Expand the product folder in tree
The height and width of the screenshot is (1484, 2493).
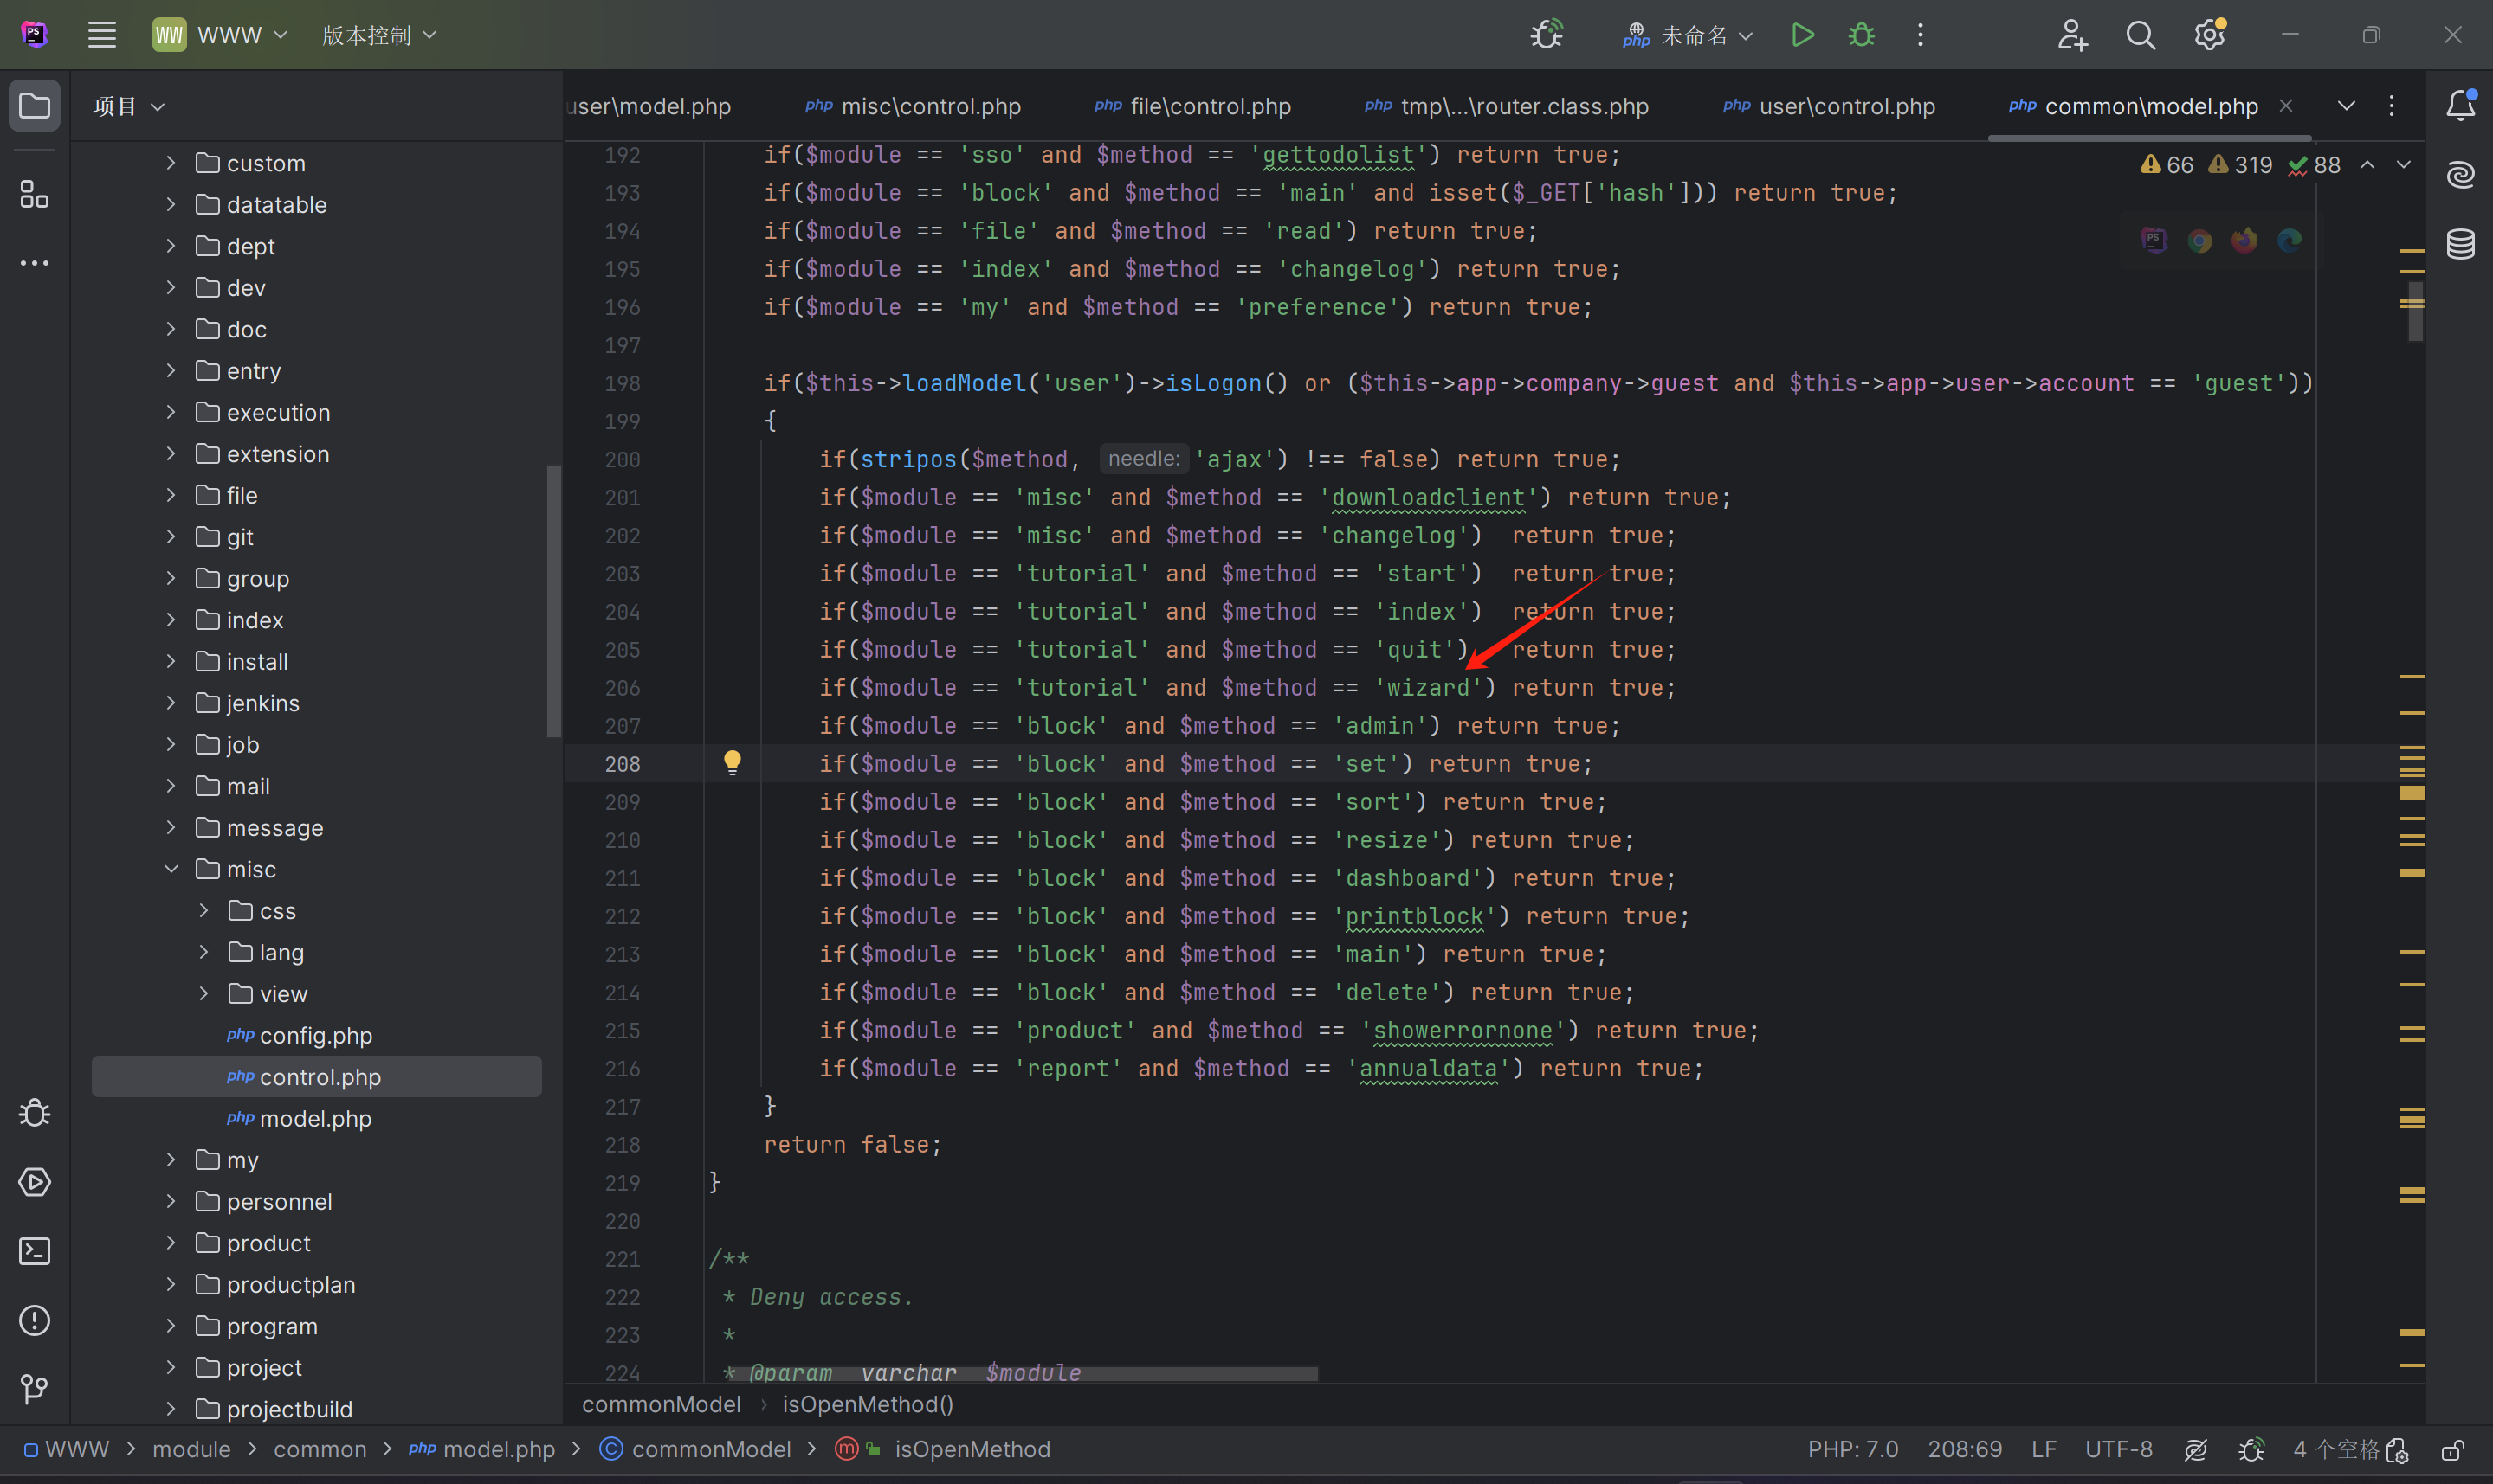coord(171,1243)
